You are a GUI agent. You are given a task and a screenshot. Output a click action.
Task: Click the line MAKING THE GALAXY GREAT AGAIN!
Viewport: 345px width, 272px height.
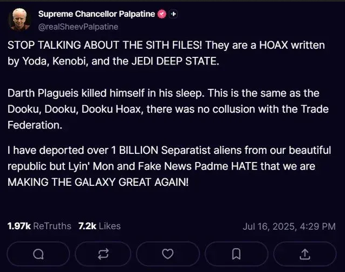pos(98,182)
